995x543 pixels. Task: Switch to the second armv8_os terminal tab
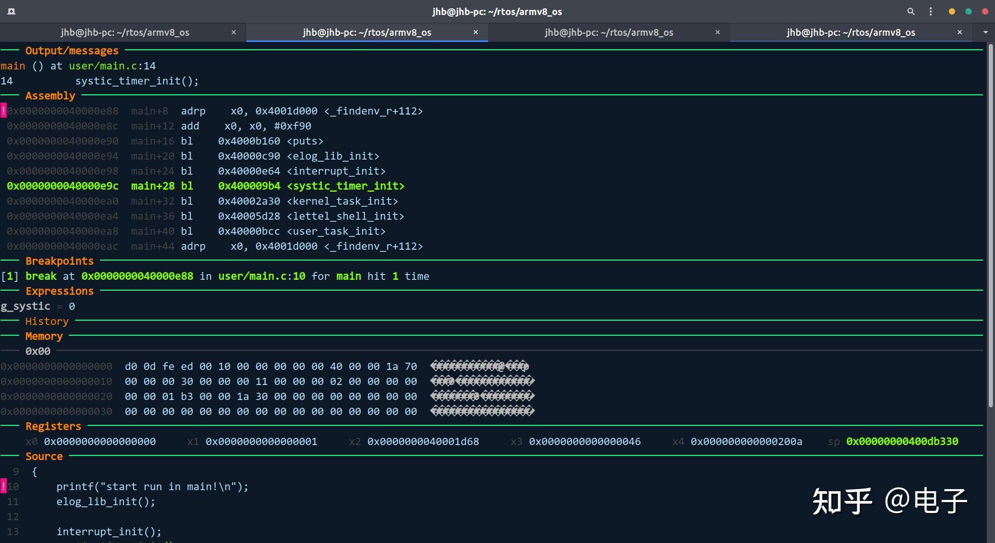(367, 32)
